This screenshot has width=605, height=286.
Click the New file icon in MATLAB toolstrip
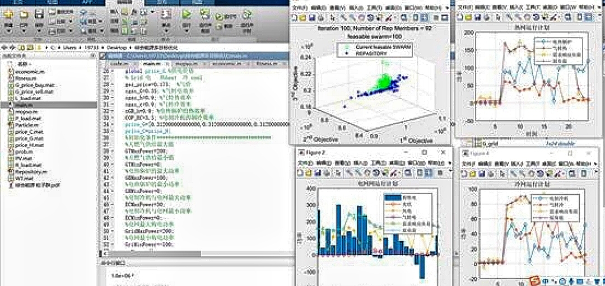(x=8, y=15)
